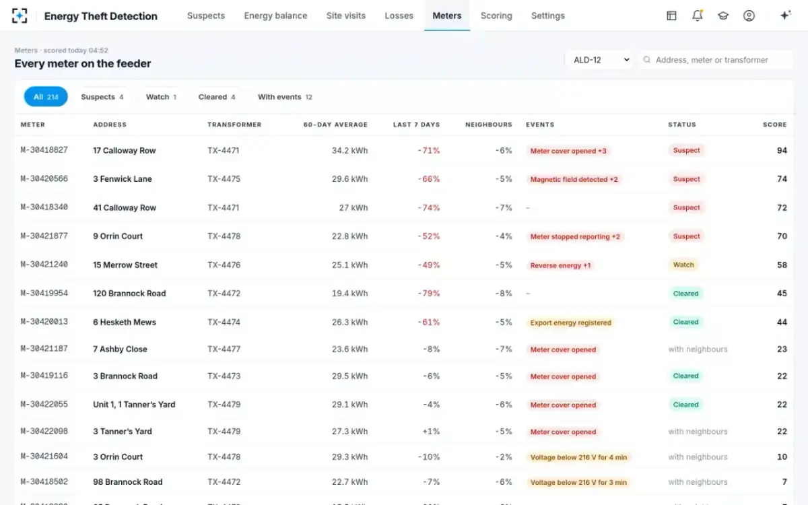This screenshot has width=808, height=505.
Task: Sort by 60-day average column
Action: coord(335,125)
